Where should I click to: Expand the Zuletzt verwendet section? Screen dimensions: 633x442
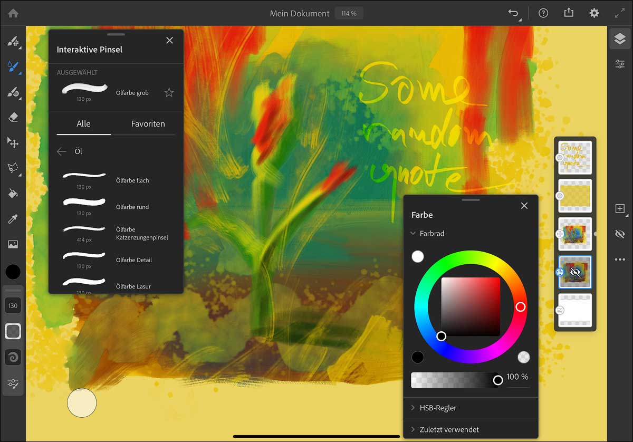(x=471, y=429)
